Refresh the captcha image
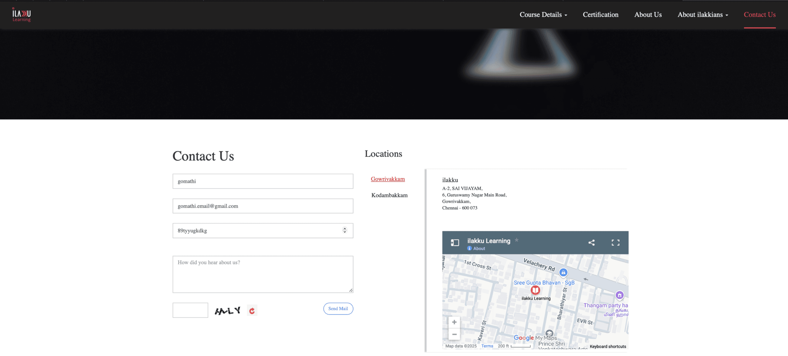The height and width of the screenshot is (356, 788). click(x=252, y=311)
